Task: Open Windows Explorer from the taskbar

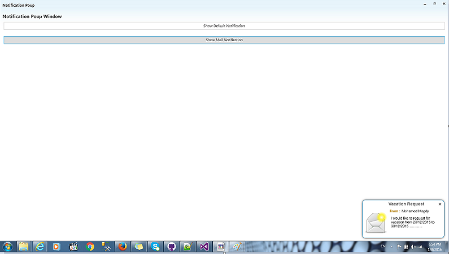Action: click(x=24, y=247)
